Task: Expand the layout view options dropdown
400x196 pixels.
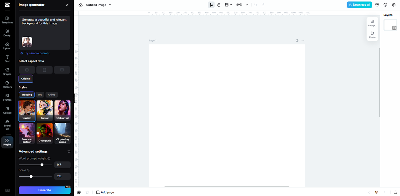Action: [x=228, y=5]
